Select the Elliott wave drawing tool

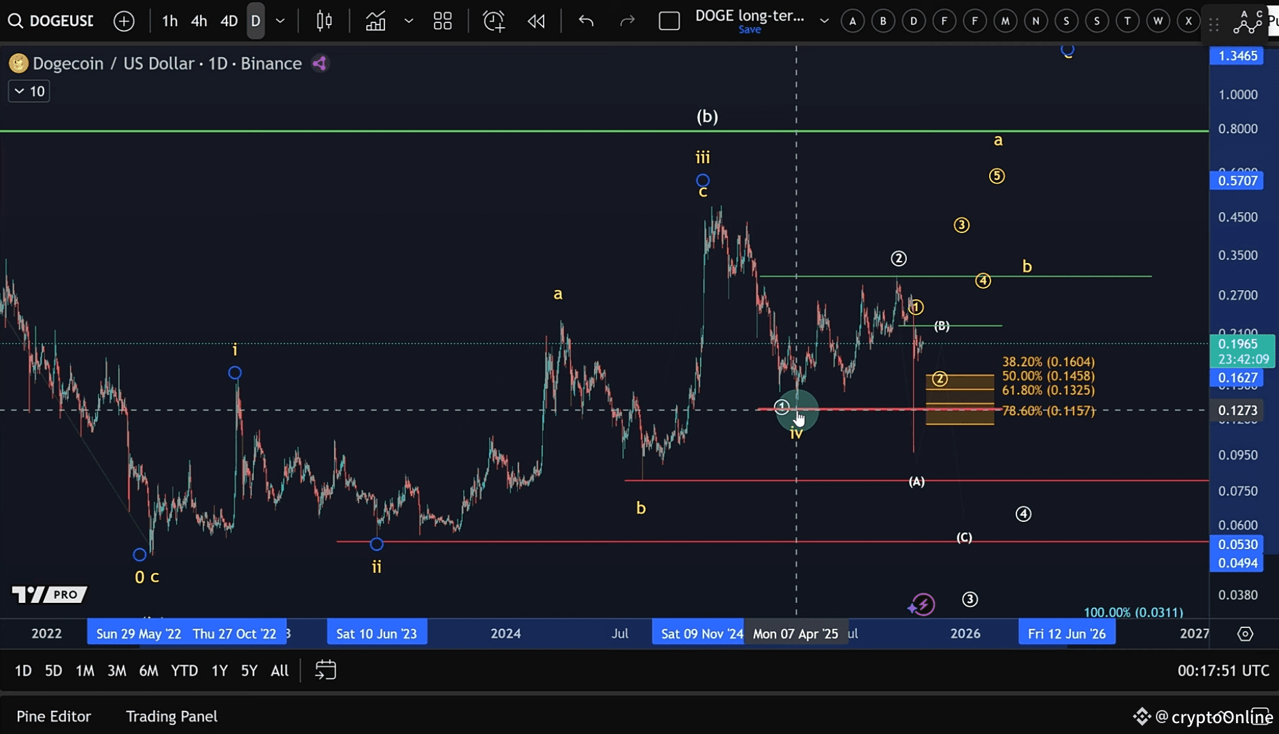pyautogui.click(x=1248, y=22)
